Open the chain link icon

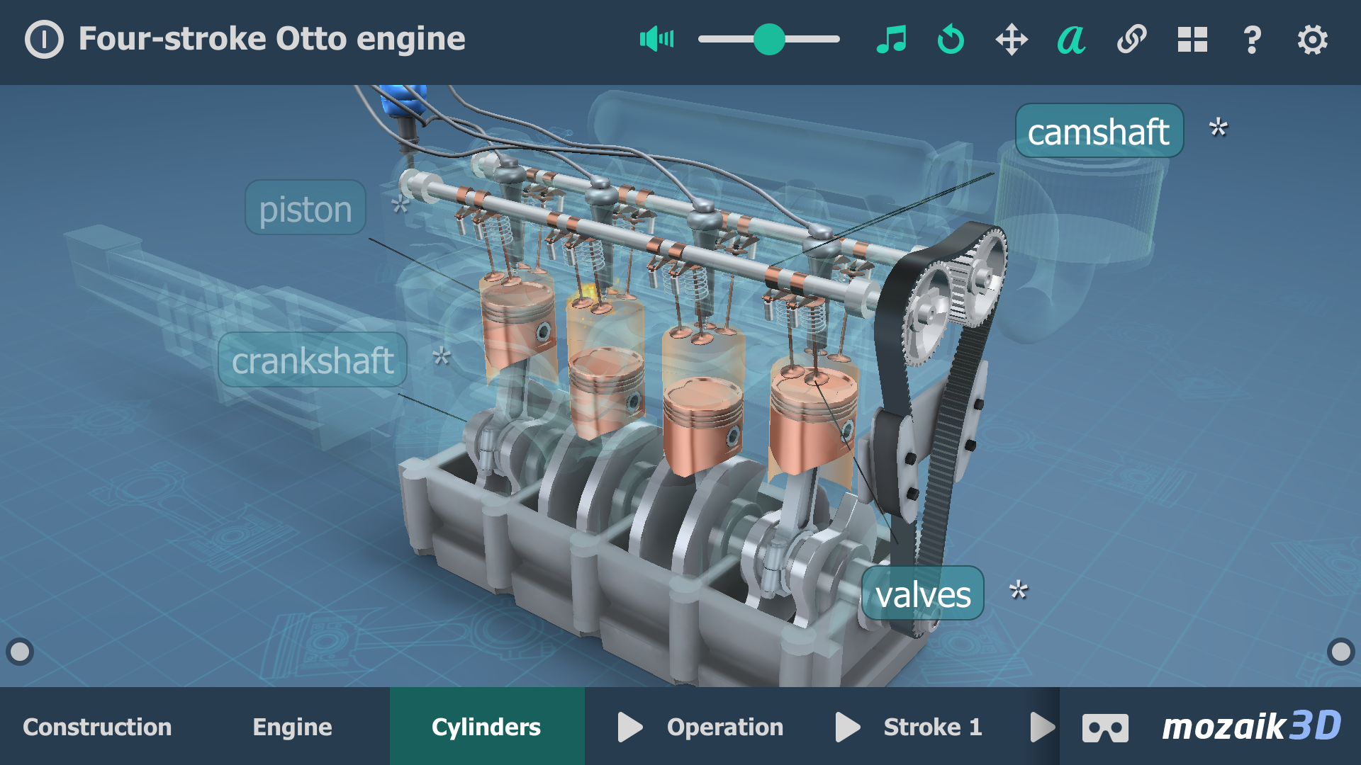[1132, 39]
